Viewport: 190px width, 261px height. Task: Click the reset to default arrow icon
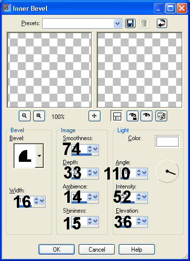(x=162, y=23)
